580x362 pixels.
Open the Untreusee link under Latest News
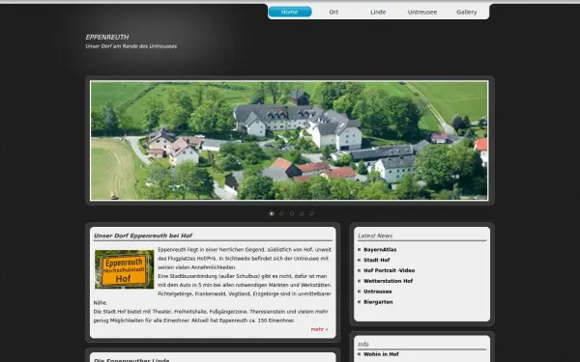point(378,292)
